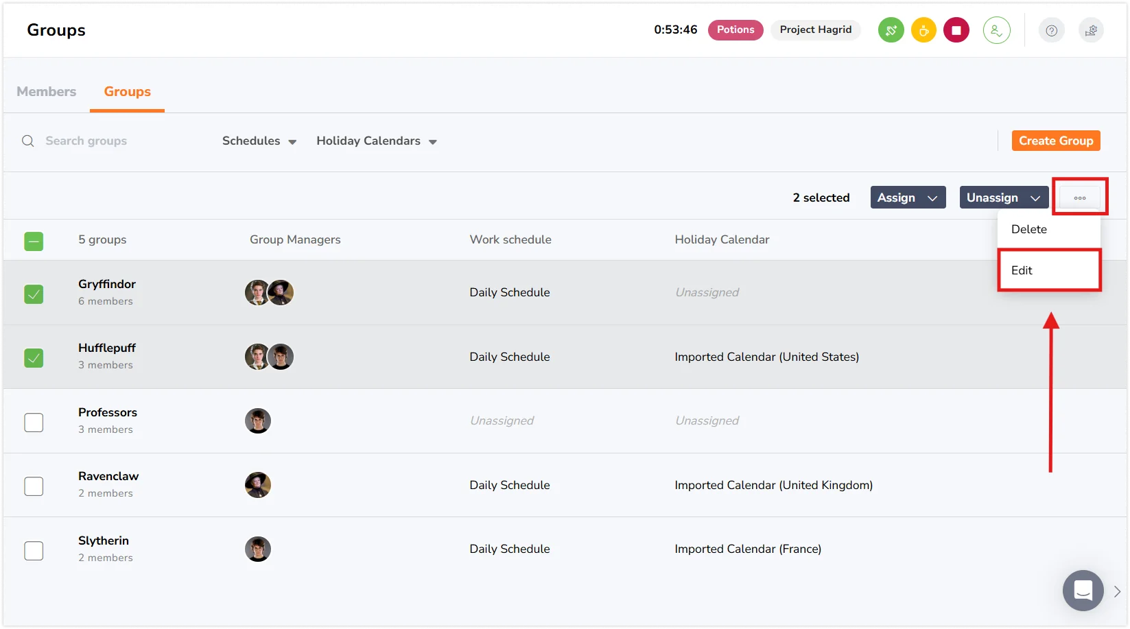1130x629 pixels.
Task: Click the Ravenclaw group manager avatar
Action: pyautogui.click(x=258, y=485)
